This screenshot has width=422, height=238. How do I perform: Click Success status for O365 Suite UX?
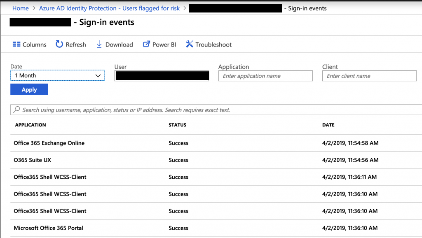[x=178, y=160]
